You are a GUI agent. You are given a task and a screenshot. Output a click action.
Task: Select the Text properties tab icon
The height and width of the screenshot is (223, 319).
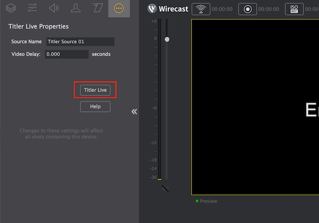97,9
